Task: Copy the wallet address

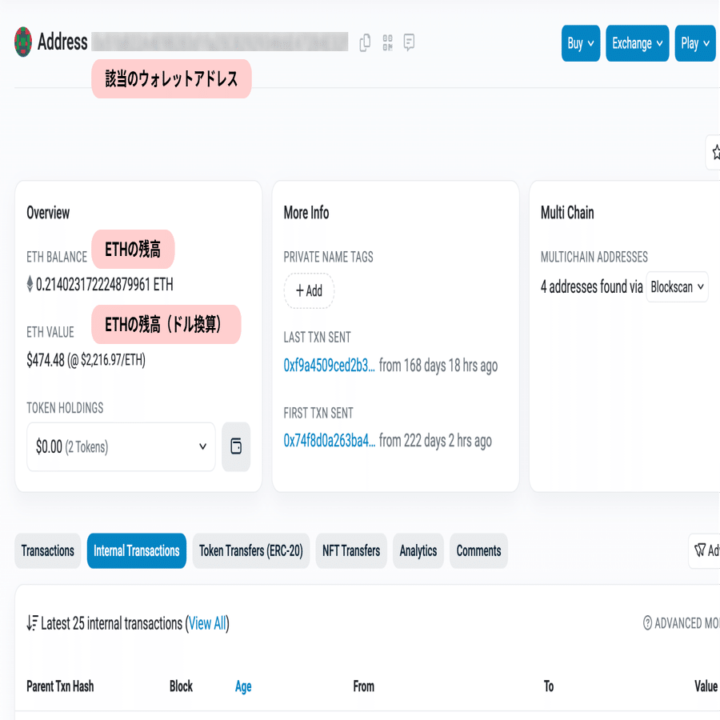Action: pyautogui.click(x=365, y=43)
